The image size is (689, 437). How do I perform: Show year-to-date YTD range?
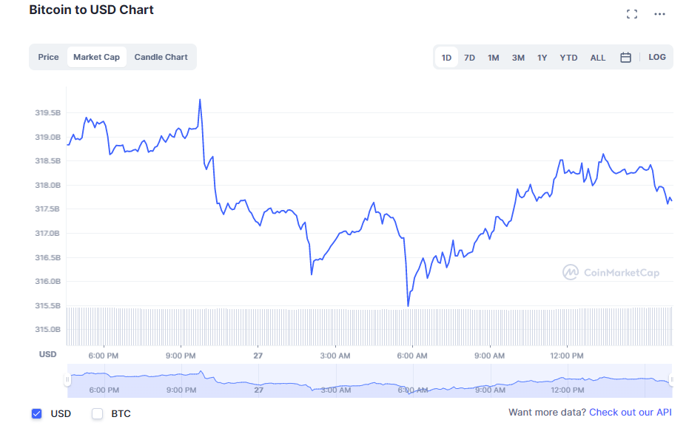click(x=568, y=58)
